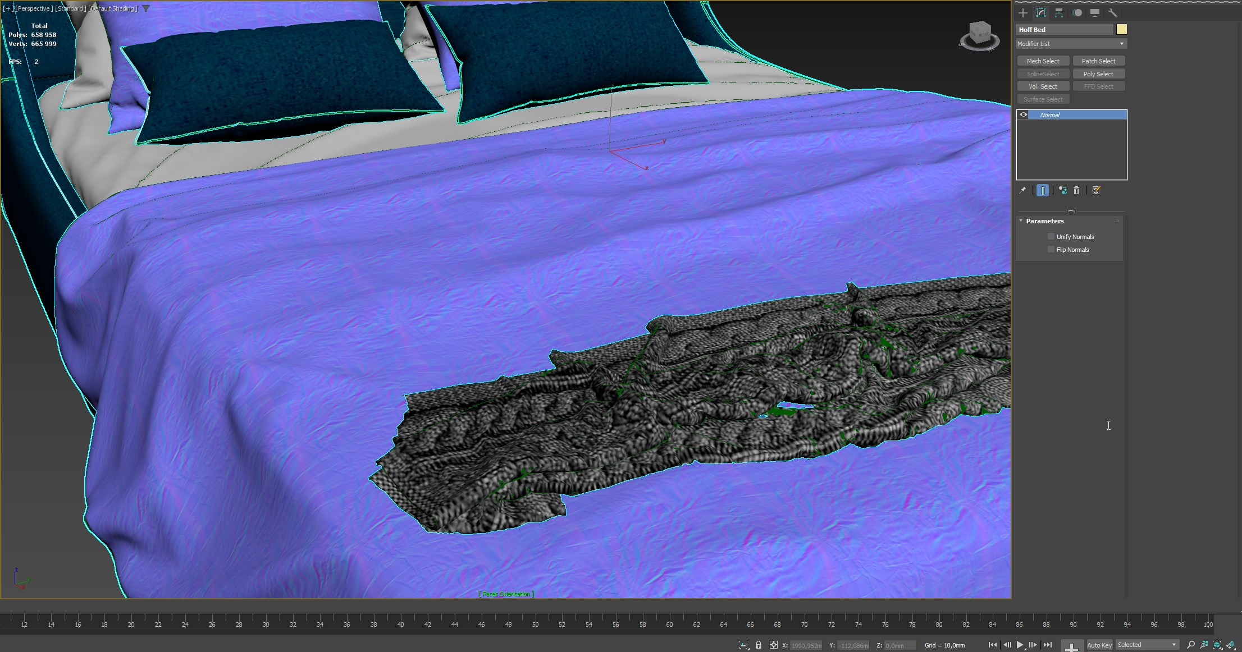Enable the Flip Normals checkbox
This screenshot has height=652, width=1242.
(x=1051, y=250)
